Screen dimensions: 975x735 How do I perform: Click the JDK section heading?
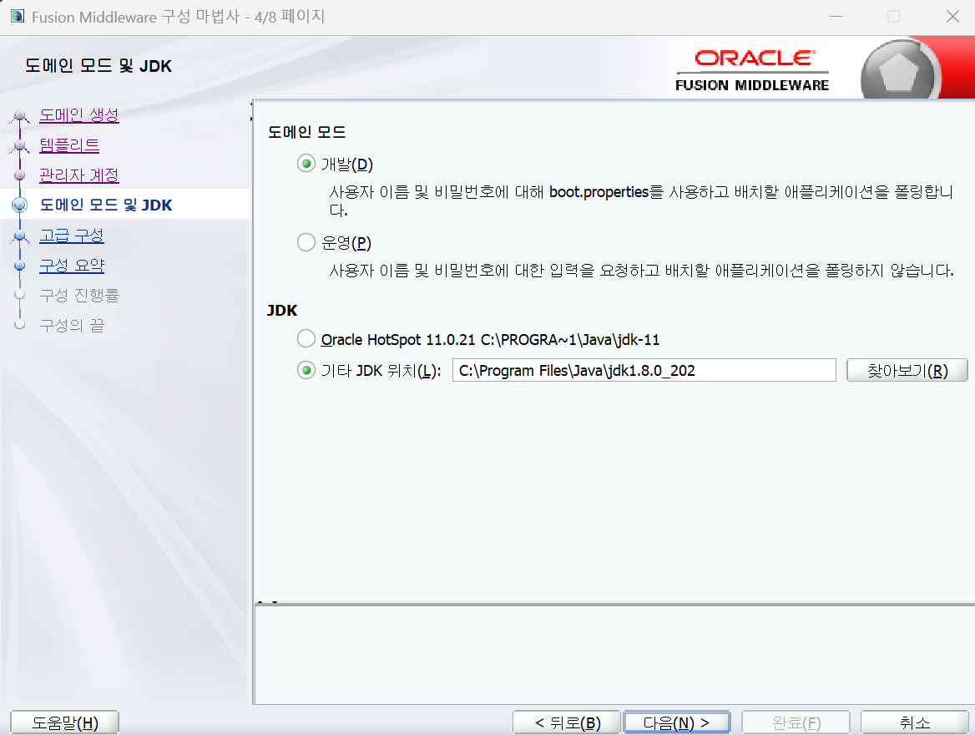click(x=281, y=310)
